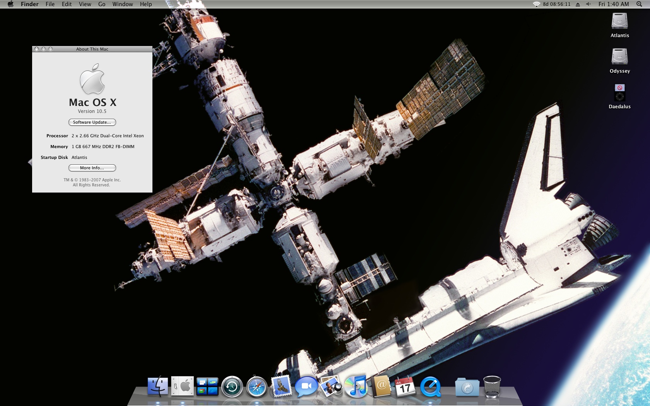Click the Apple logo in About This Mac

[x=92, y=79]
